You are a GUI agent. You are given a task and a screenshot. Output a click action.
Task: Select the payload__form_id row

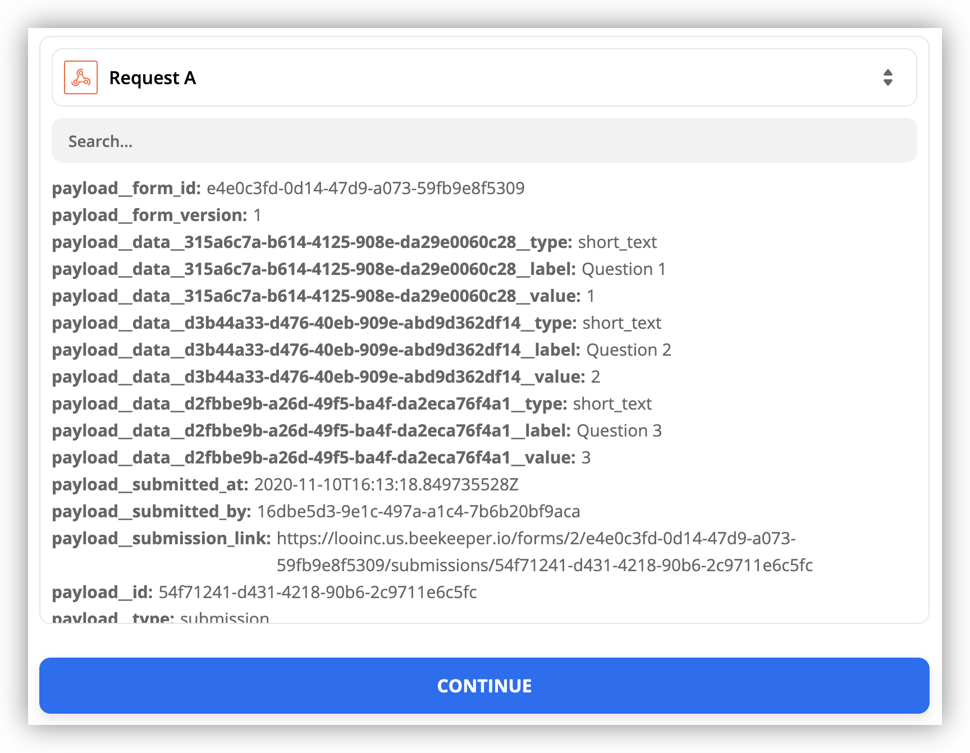288,188
